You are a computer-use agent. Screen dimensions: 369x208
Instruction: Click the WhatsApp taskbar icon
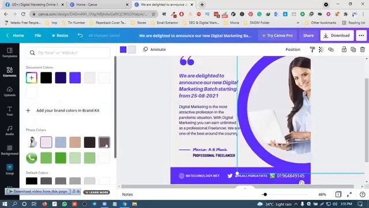click(64, 204)
